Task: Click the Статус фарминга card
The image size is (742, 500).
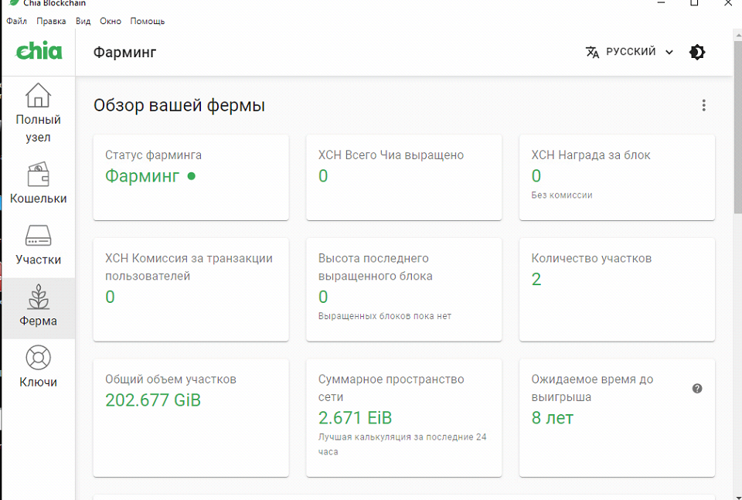Action: (x=191, y=178)
